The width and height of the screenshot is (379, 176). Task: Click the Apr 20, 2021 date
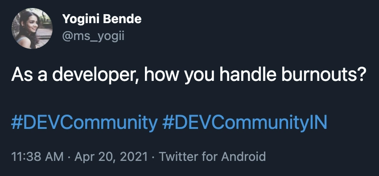(111, 157)
